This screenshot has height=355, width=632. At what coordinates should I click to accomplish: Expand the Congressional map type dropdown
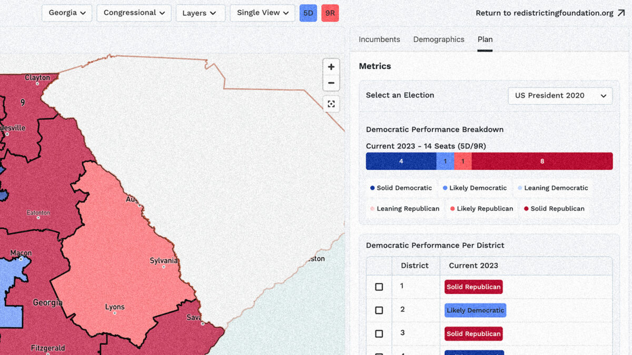[134, 13]
